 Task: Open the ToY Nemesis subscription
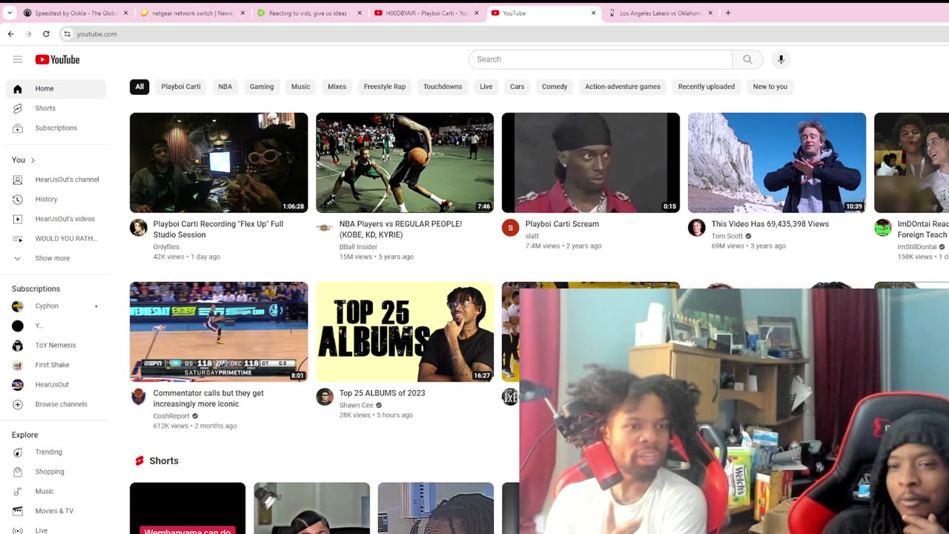click(56, 345)
